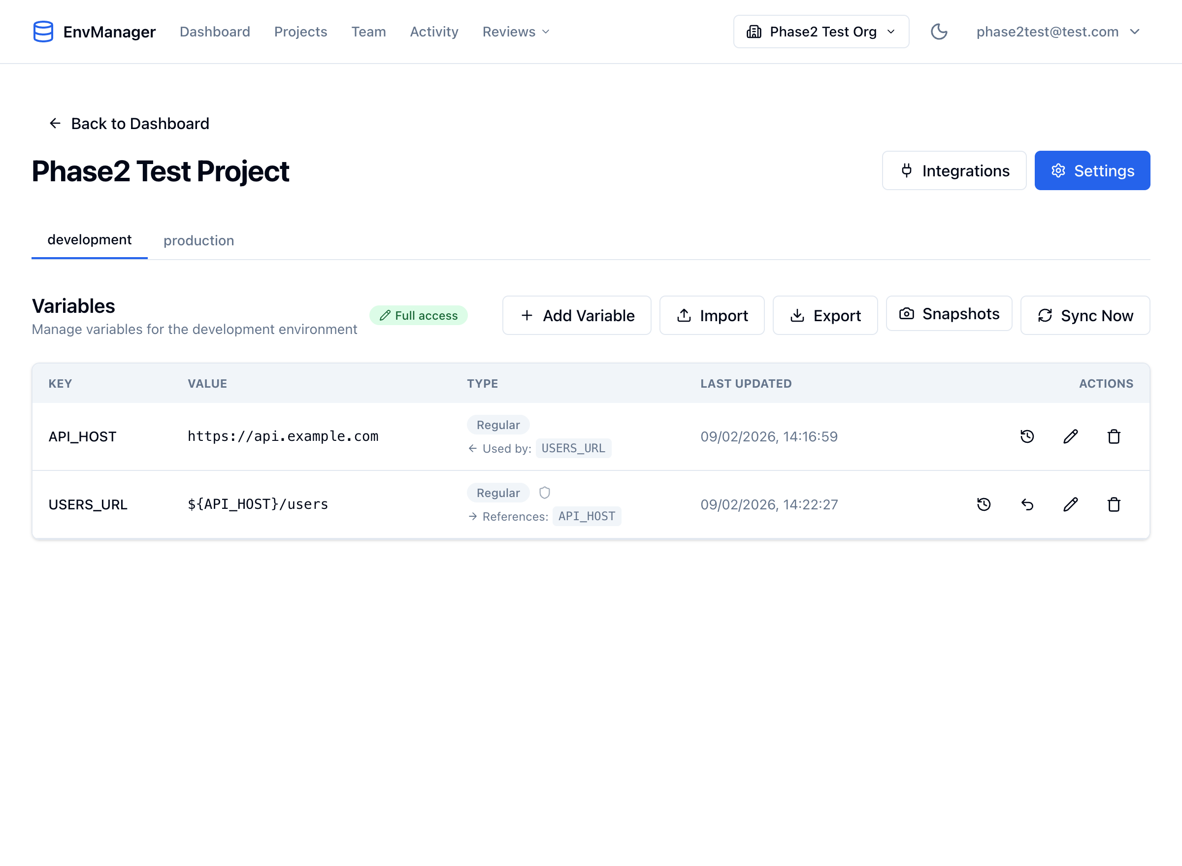This screenshot has height=866, width=1182.
Task: Click USERS_URL reference chip in API_HOST row
Action: pyautogui.click(x=573, y=448)
